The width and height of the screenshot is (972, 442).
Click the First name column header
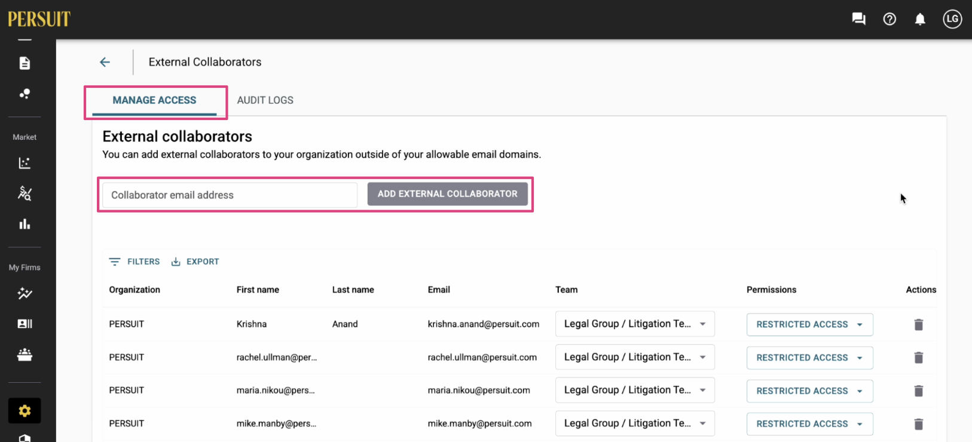click(x=258, y=290)
